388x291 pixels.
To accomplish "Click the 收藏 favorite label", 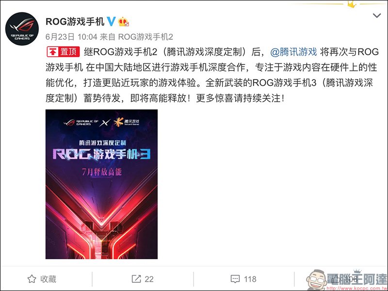I will 48,279.
